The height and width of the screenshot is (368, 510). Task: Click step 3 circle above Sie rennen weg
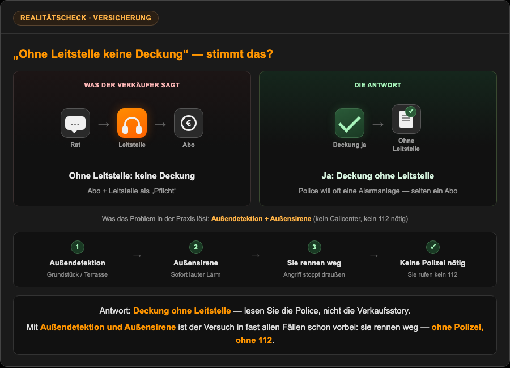(314, 247)
